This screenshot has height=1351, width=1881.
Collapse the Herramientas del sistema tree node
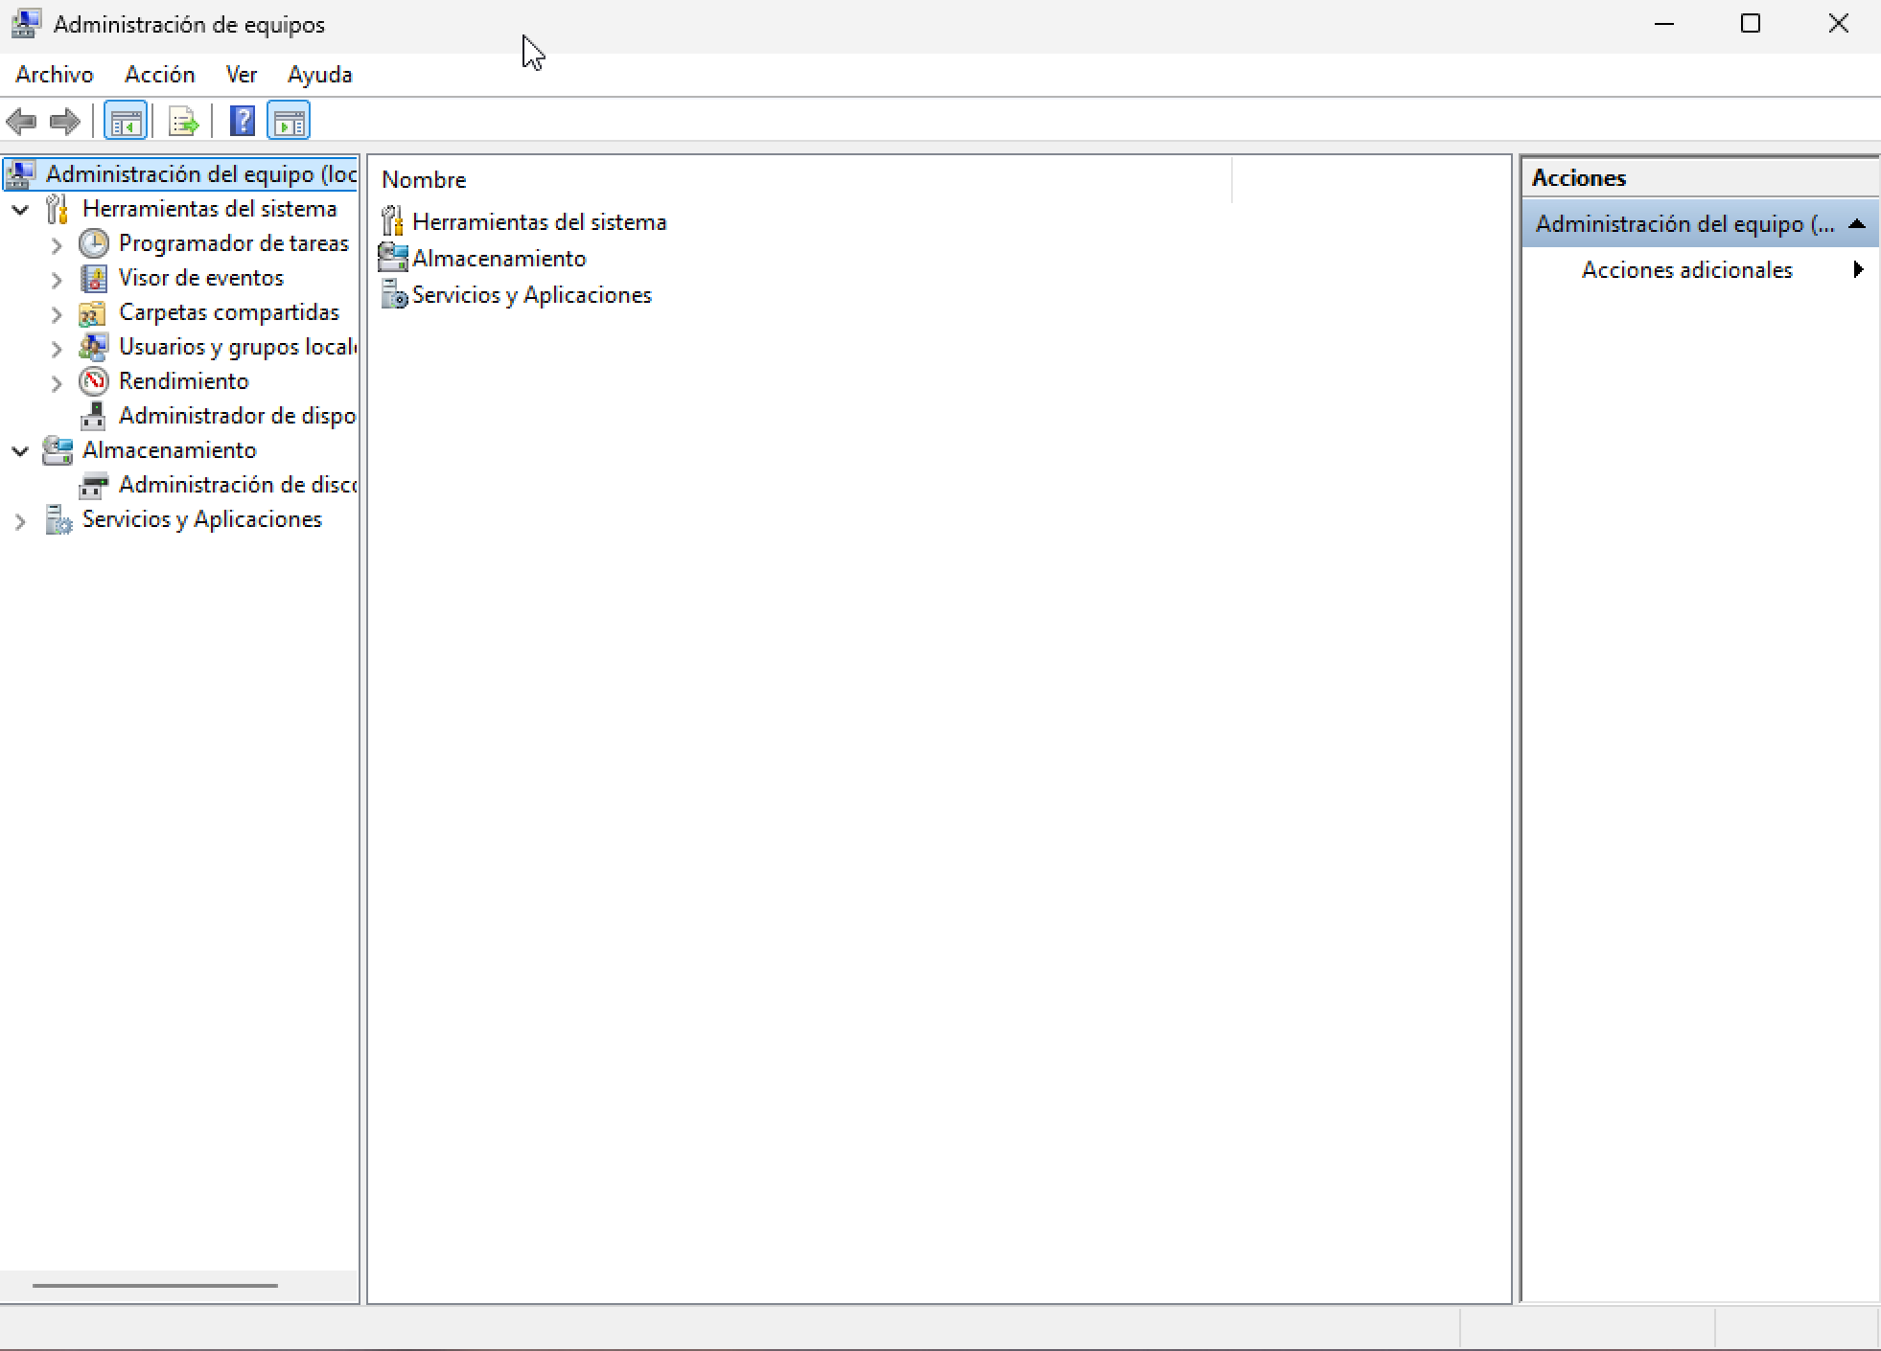(x=20, y=210)
